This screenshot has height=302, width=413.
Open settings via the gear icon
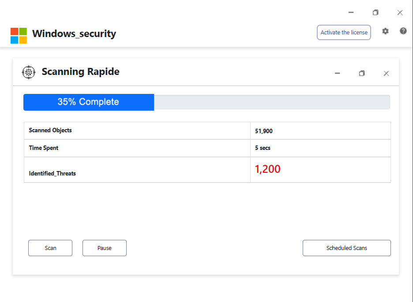385,31
